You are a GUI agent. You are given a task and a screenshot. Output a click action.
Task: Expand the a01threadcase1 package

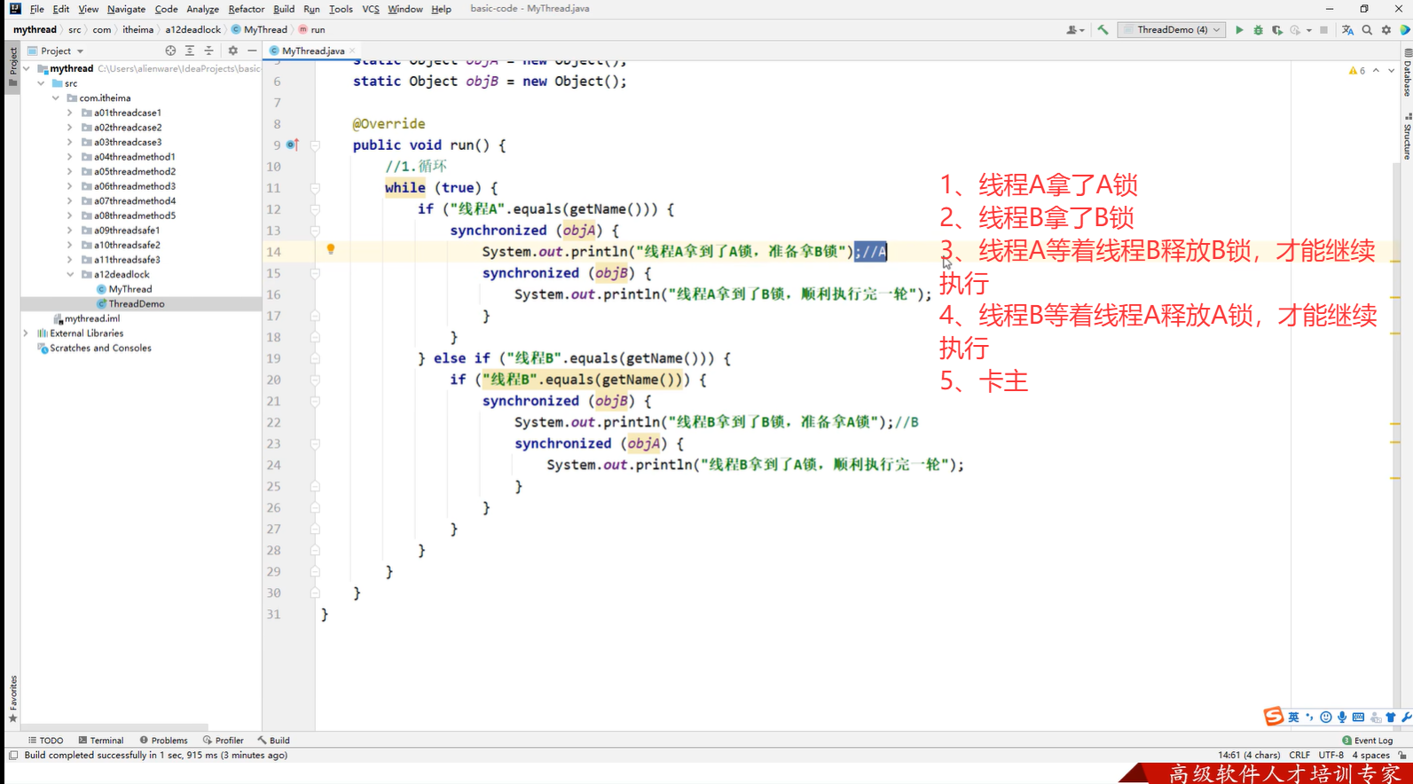pyautogui.click(x=70, y=113)
